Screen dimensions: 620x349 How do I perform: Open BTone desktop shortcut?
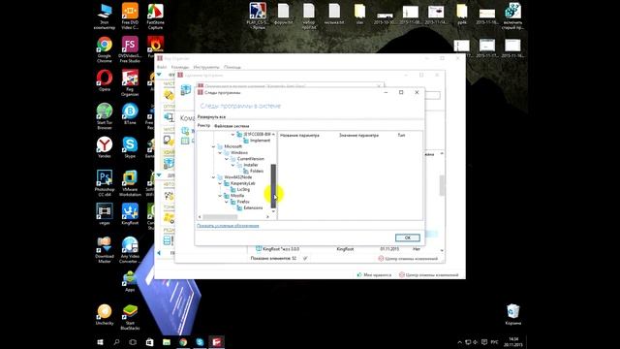(x=130, y=114)
